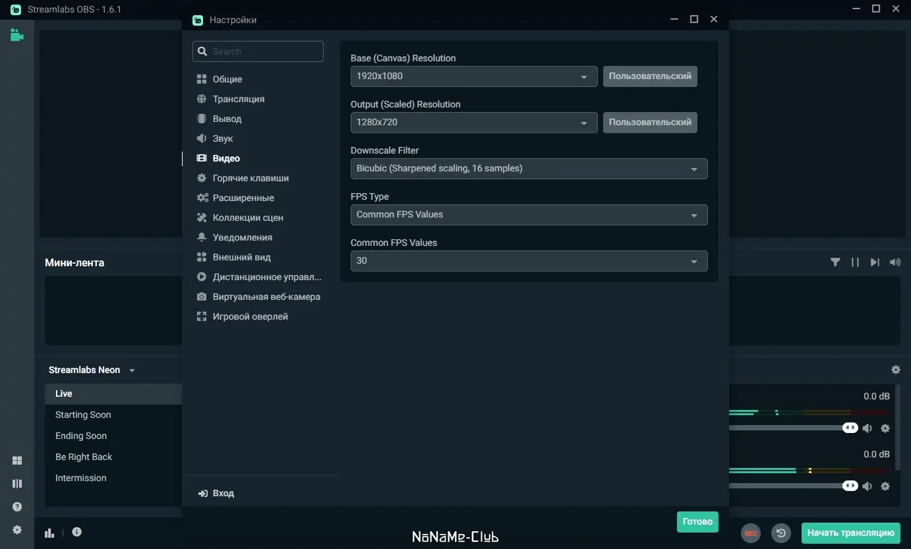Show performance stats bar-chart icon
The height and width of the screenshot is (549, 911).
[x=49, y=533]
